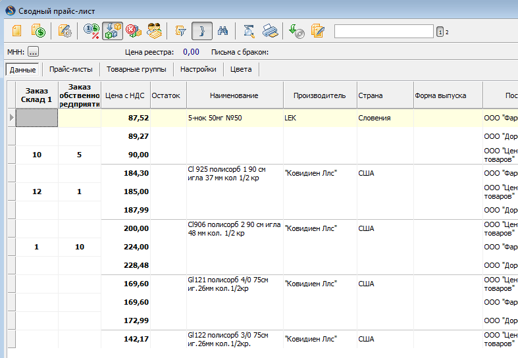Select the price cell 90,00
Screen dimensions: 518x358
click(126, 155)
